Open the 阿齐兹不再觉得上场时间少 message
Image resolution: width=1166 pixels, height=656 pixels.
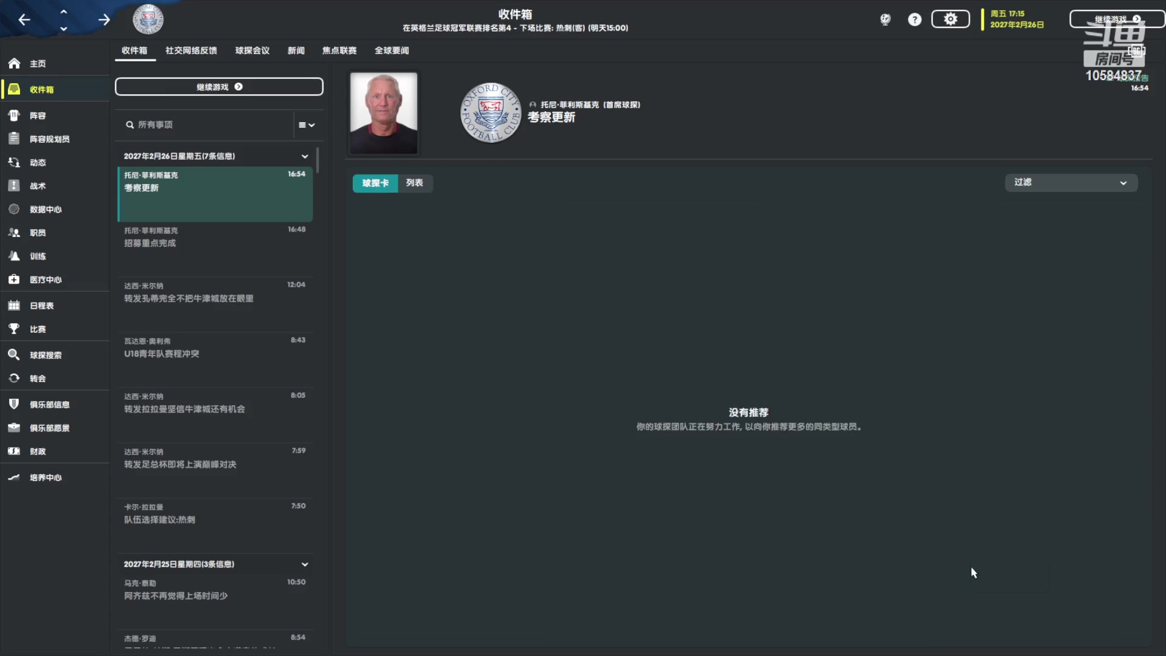216,601
